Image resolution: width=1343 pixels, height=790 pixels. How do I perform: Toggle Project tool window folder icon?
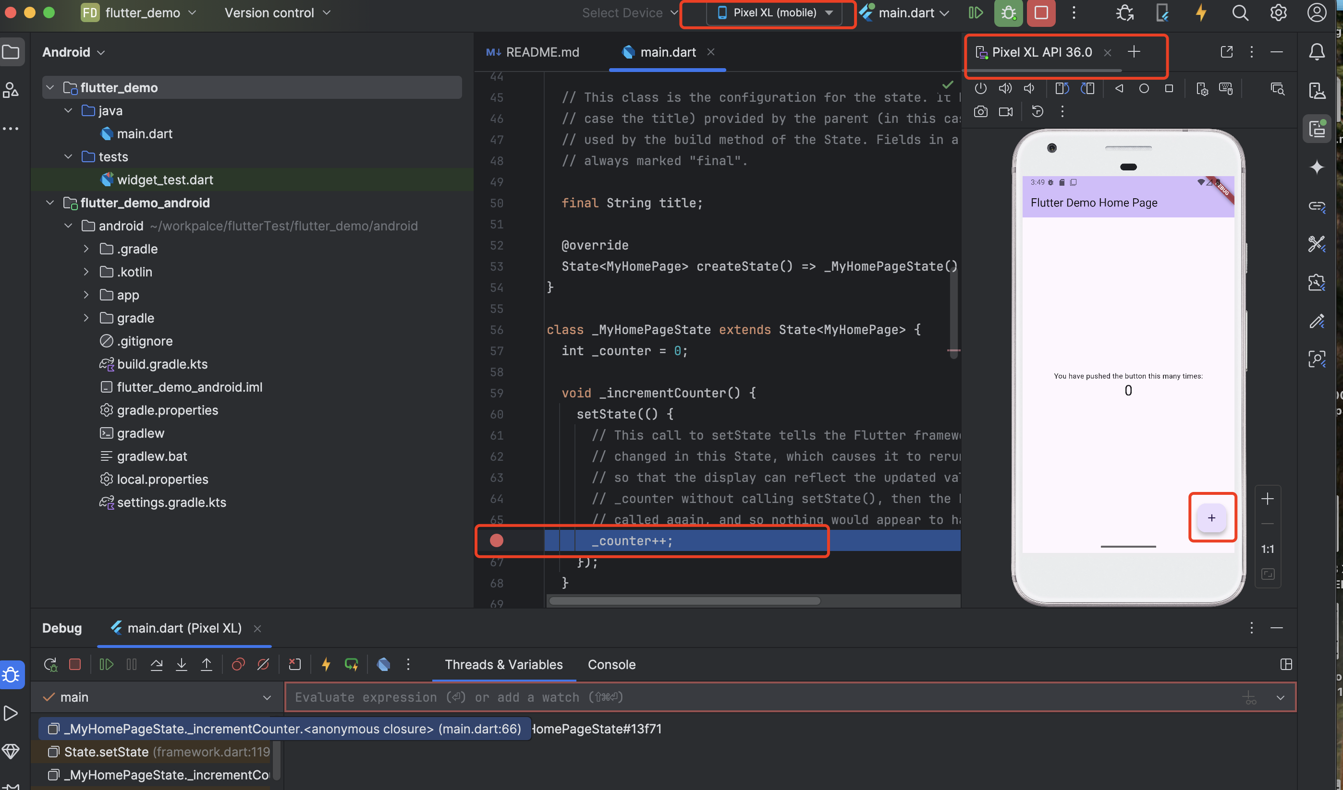[x=11, y=52]
